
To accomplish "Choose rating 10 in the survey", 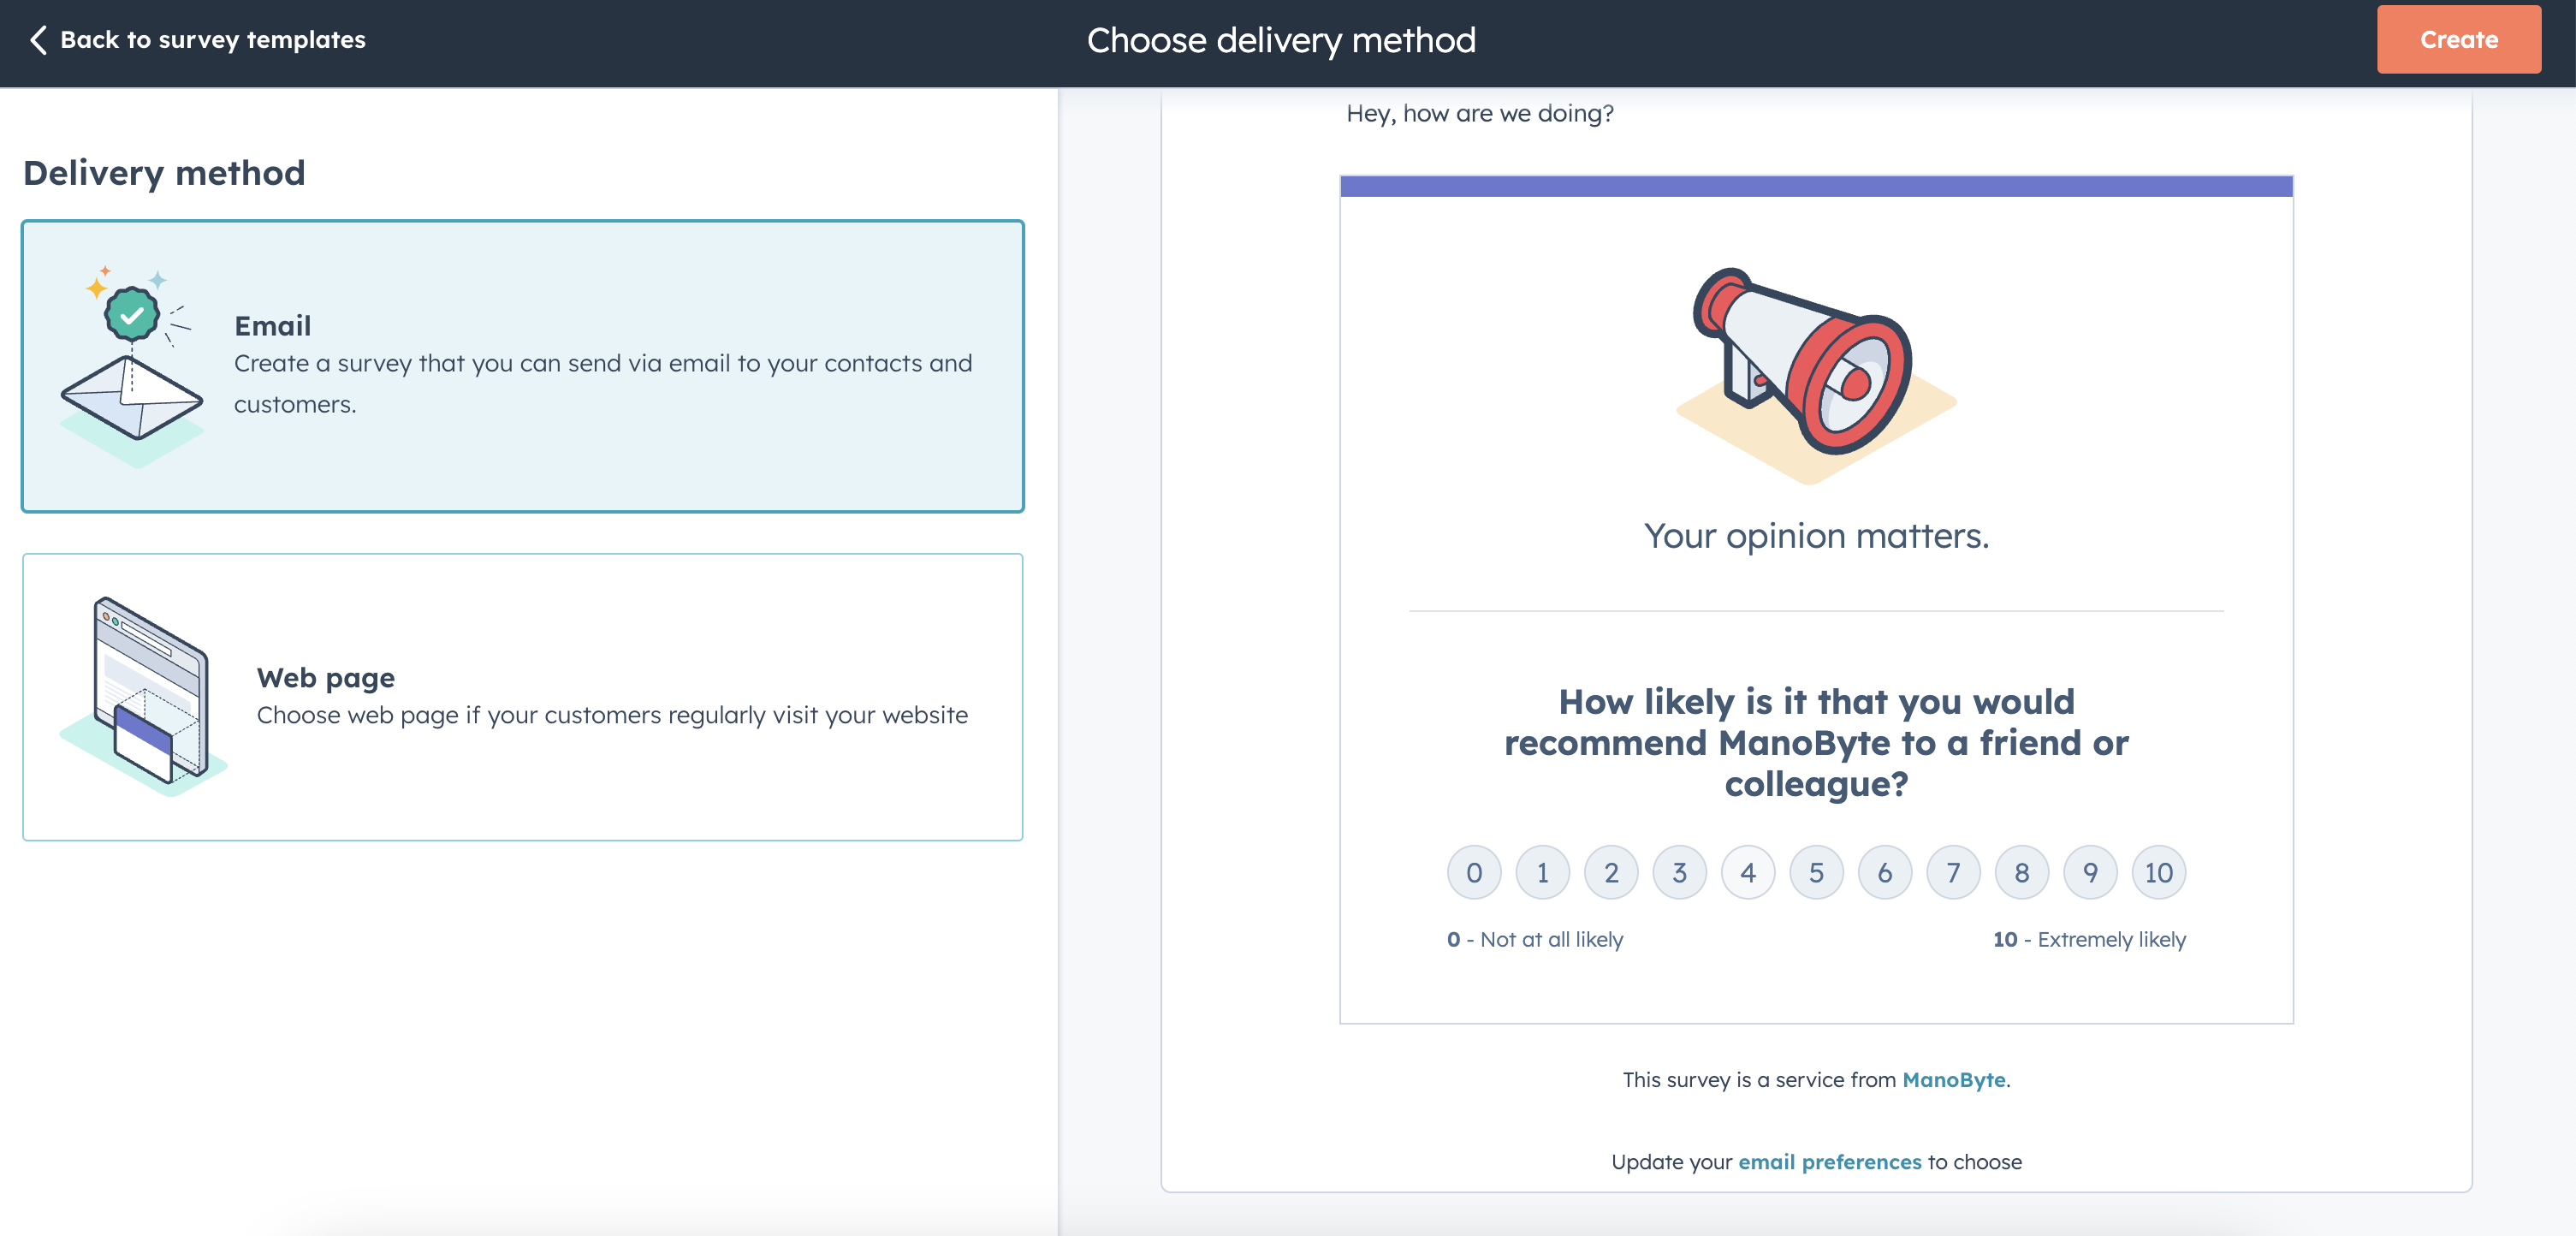I will coord(2159,873).
